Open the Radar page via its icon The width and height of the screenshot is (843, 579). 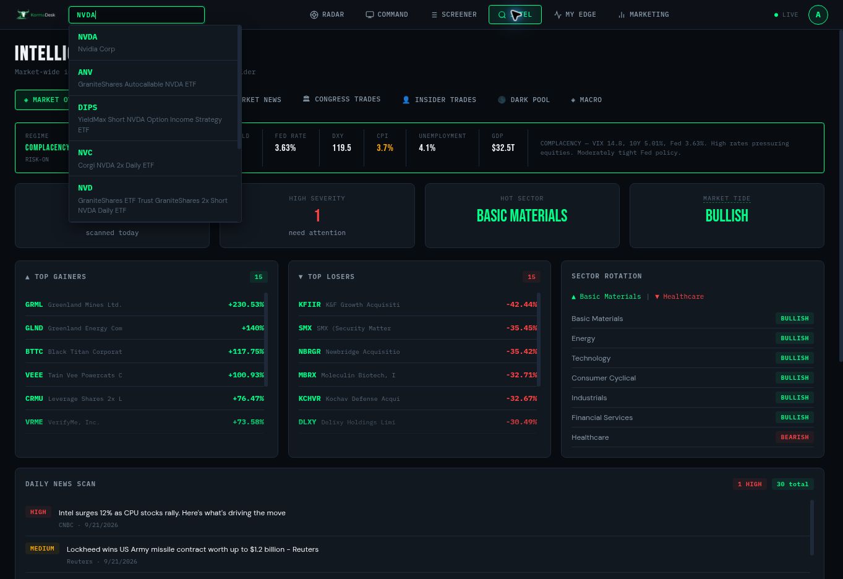(x=314, y=15)
